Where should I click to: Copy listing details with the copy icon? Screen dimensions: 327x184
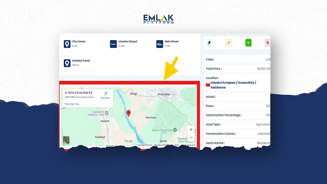(x=209, y=43)
